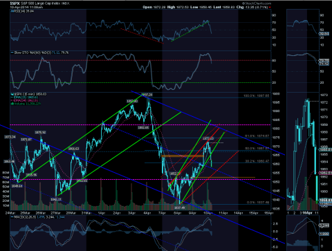Click the 100.0% Fibonacci level label
The image size is (332, 251).
tap(256, 95)
